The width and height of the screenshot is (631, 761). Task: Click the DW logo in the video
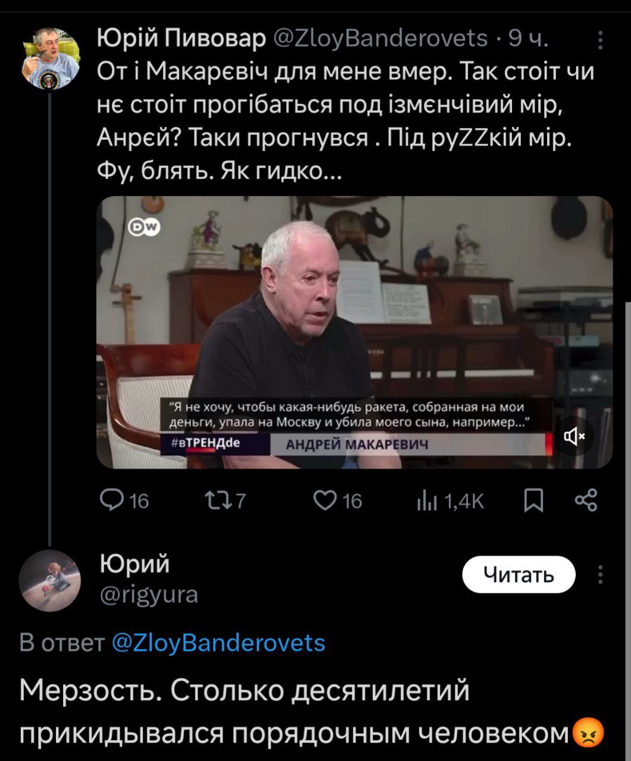(x=145, y=227)
